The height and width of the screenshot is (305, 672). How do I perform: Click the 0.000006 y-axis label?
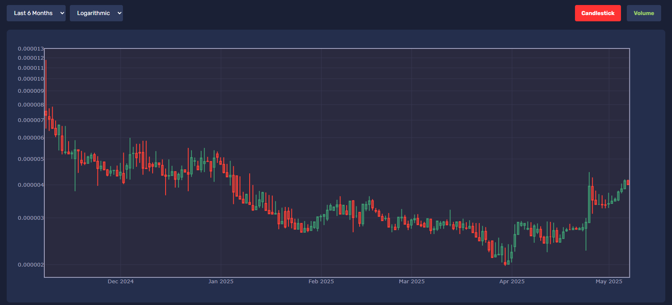point(31,138)
